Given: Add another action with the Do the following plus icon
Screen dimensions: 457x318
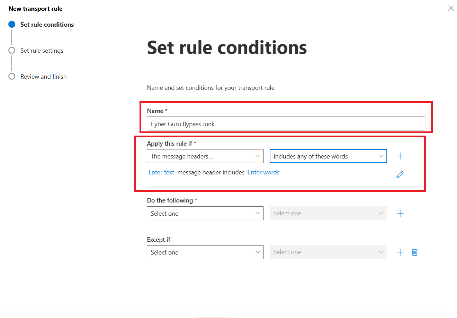Looking at the screenshot, I should (400, 213).
